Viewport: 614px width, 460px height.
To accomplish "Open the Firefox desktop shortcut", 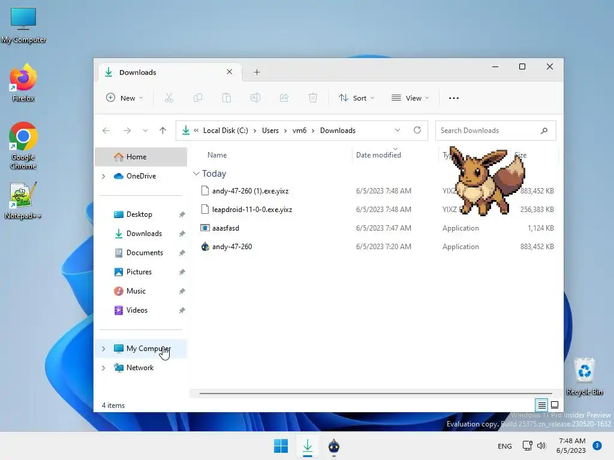I will [x=23, y=83].
